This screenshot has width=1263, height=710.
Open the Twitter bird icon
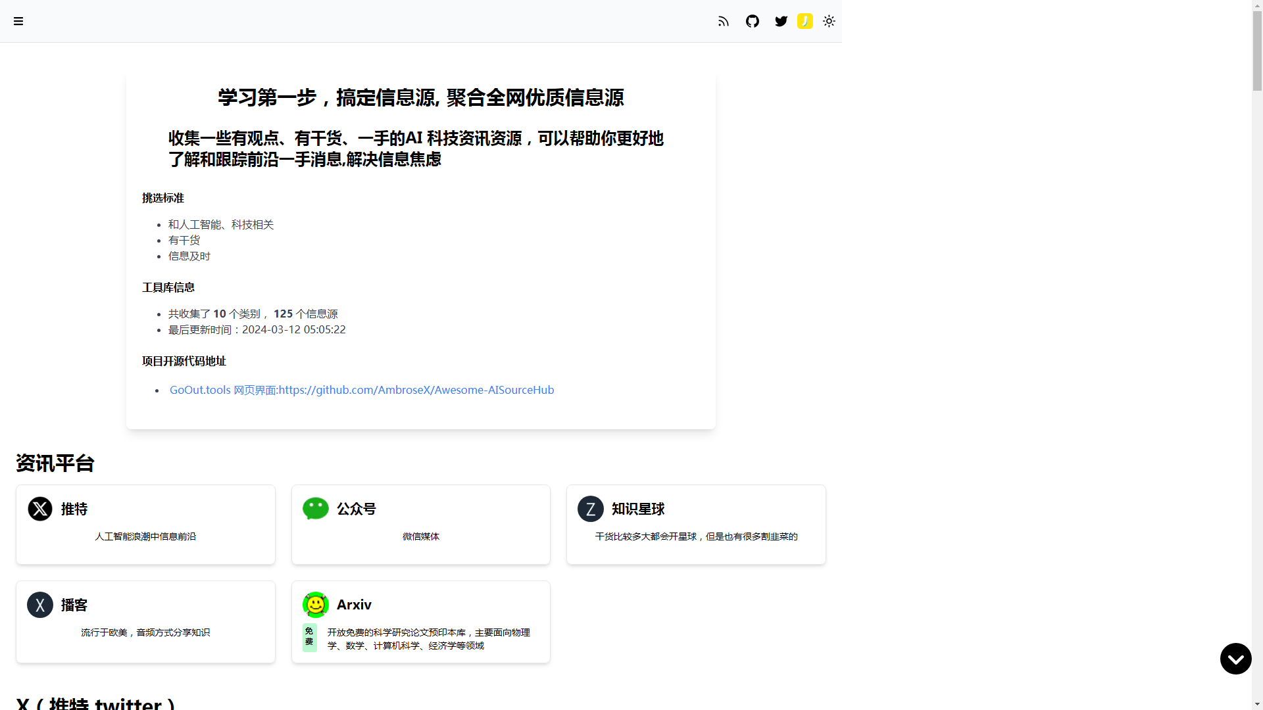781,21
